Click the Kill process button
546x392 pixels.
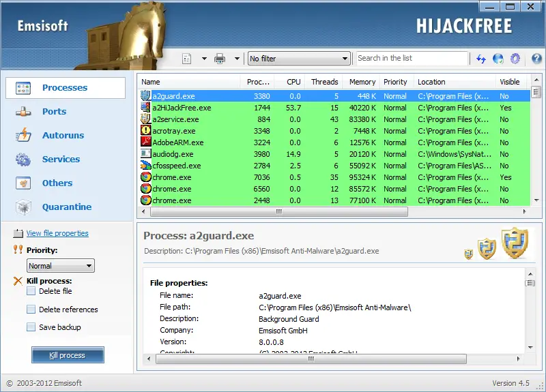coord(68,355)
